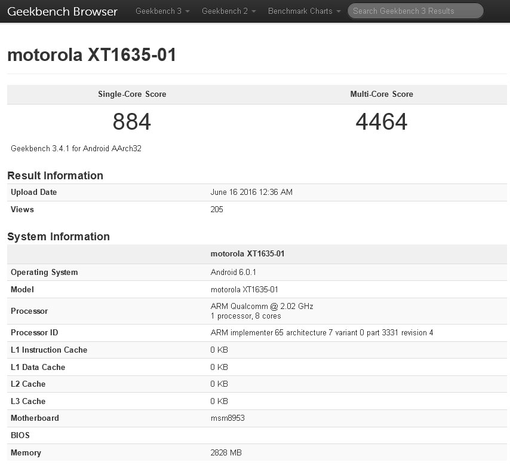Select the Multi-Core Score column header
The width and height of the screenshot is (510, 465).
(x=382, y=94)
